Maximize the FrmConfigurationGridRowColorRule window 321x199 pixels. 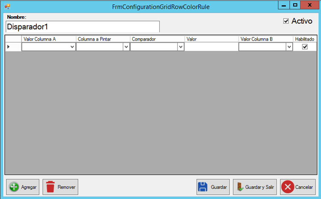[295, 5]
